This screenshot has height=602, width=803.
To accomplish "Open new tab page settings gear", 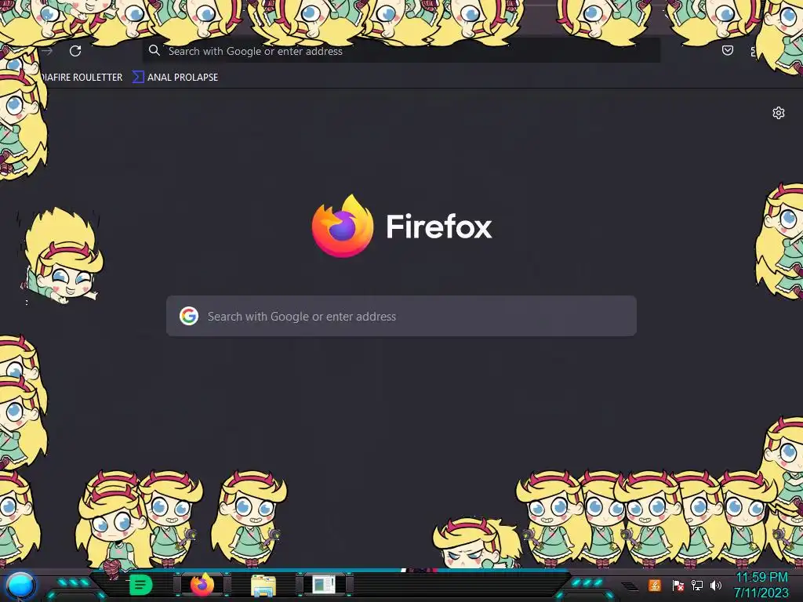I will click(x=779, y=113).
